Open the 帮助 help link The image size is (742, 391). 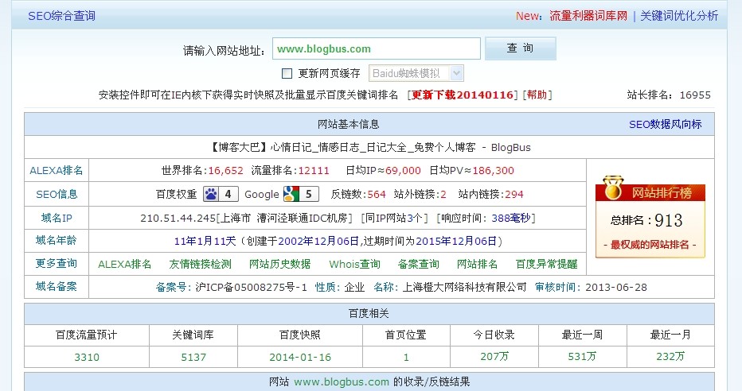coord(537,95)
